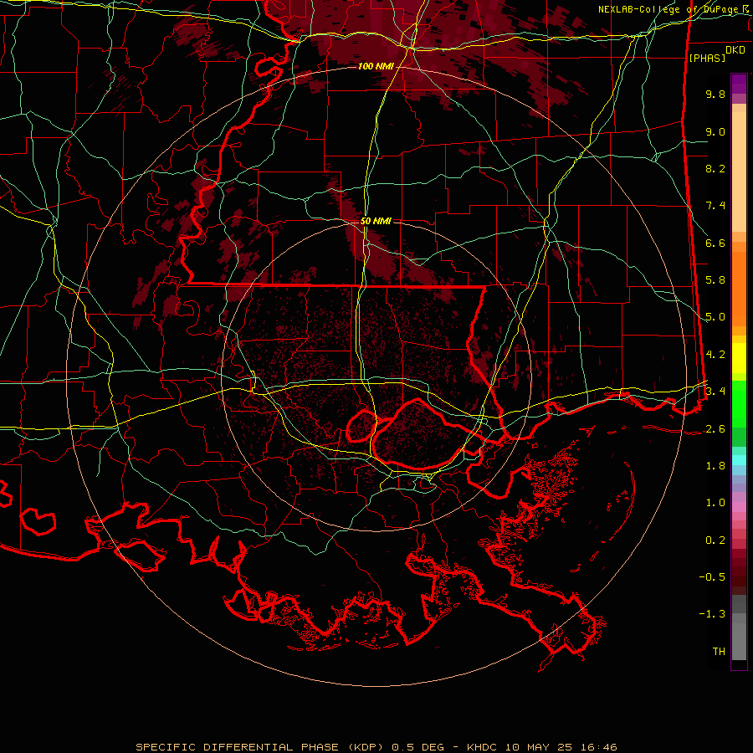
Task: Click the -0.5 legend value
Action: pos(712,577)
